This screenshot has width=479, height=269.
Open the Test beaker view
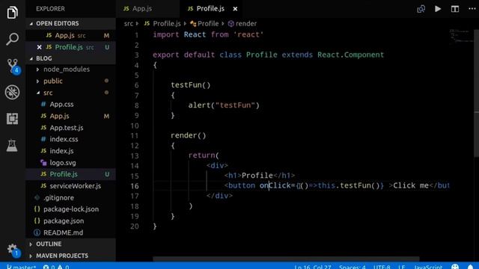point(12,145)
